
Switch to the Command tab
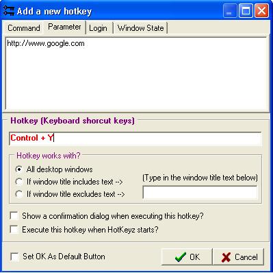[24, 28]
